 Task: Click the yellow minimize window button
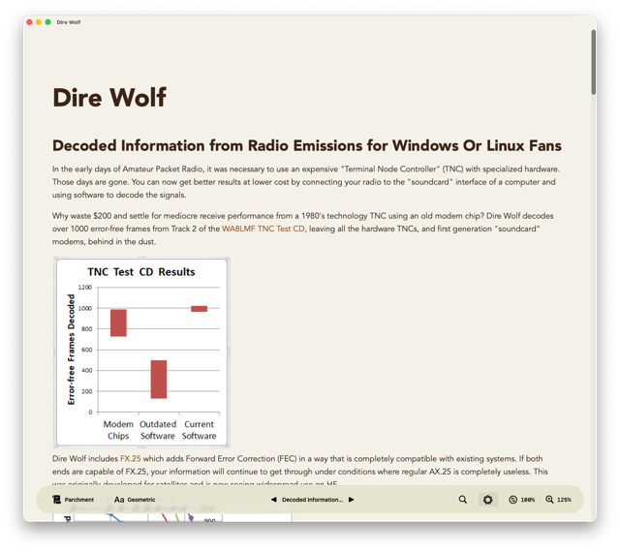point(39,22)
